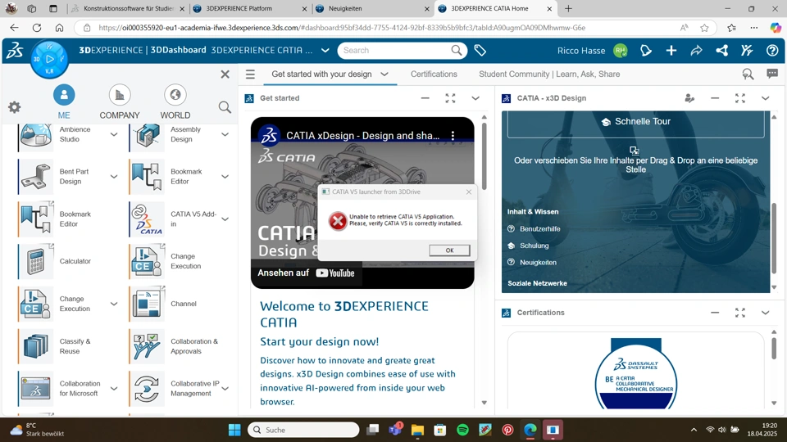This screenshot has height=442, width=787.
Task: Open the collaboration network icon in the top bar
Action: (721, 50)
